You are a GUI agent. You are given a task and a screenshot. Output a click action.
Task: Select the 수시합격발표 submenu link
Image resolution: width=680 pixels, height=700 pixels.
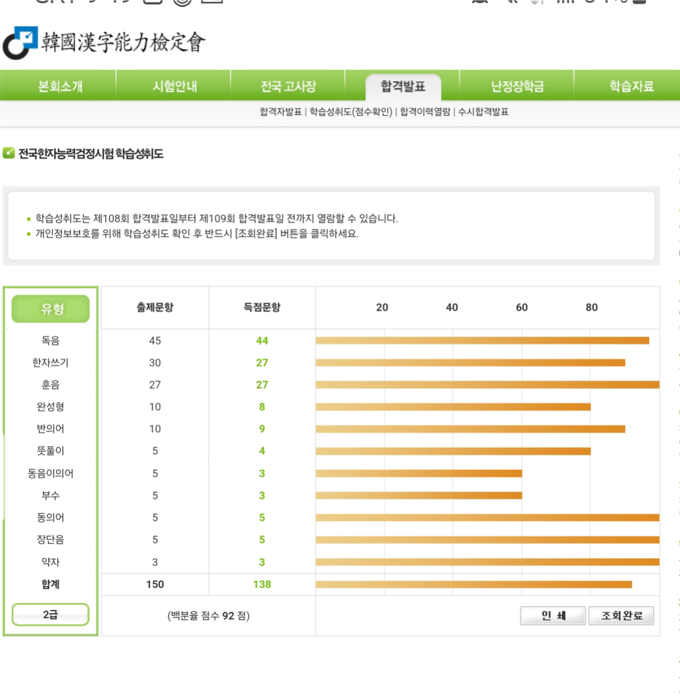click(x=483, y=112)
